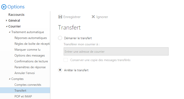Viewport: 184px width, 99px height.
Task: Click the Entrer une adresse de courrier field
Action: coord(116,51)
